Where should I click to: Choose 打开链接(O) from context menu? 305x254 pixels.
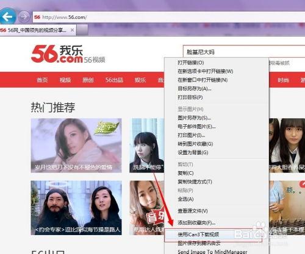[217, 63]
